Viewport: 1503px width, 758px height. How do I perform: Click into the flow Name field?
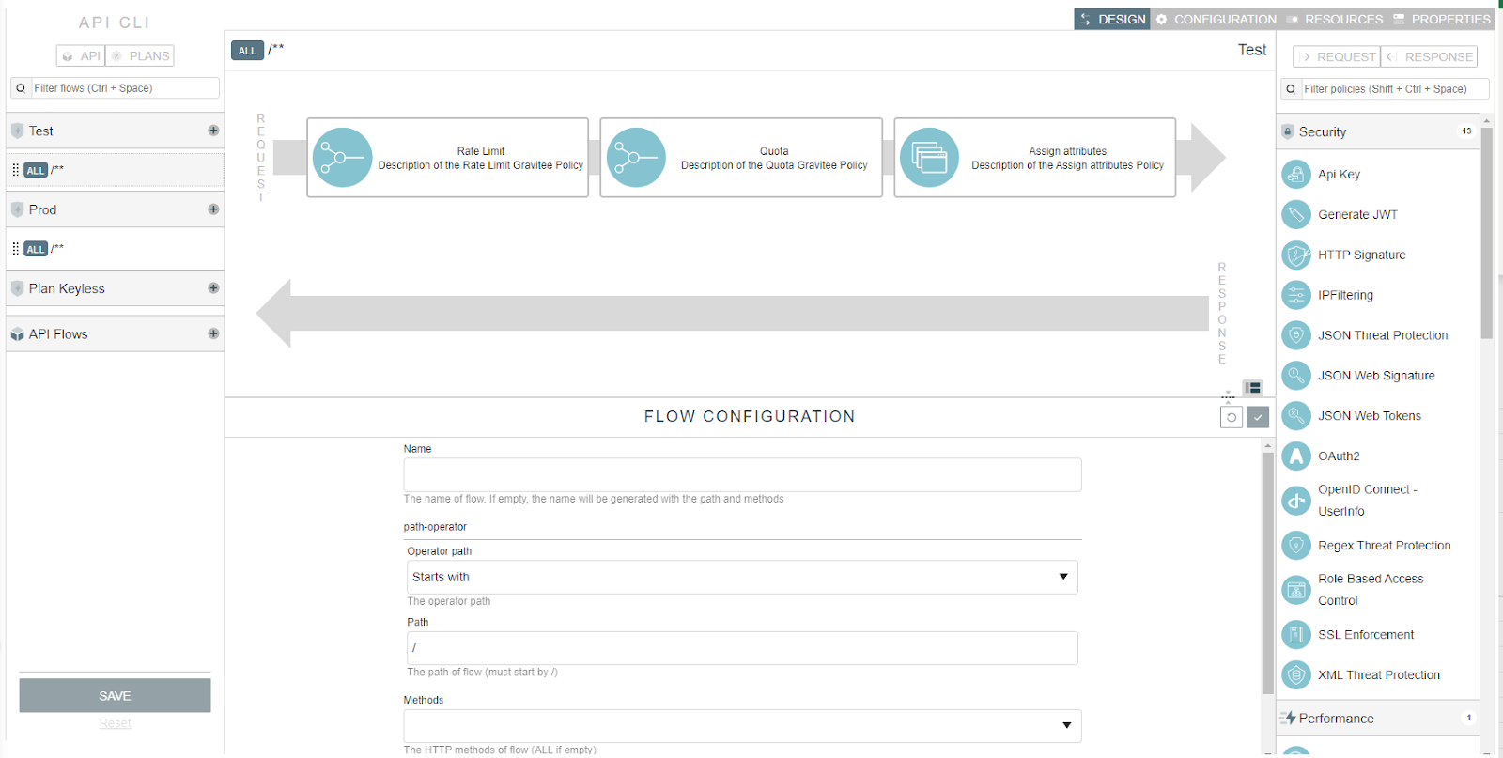(x=742, y=475)
